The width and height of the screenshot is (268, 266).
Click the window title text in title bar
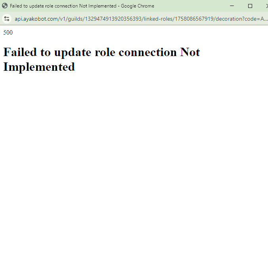pyautogui.click(x=82, y=6)
